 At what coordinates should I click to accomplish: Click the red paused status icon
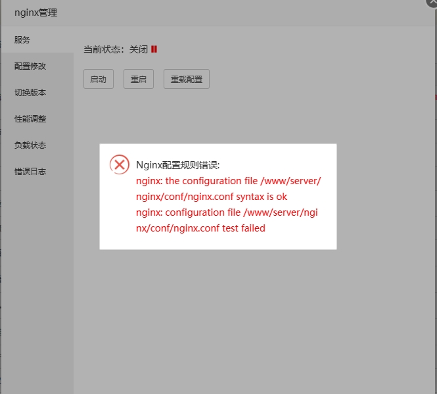pos(154,49)
